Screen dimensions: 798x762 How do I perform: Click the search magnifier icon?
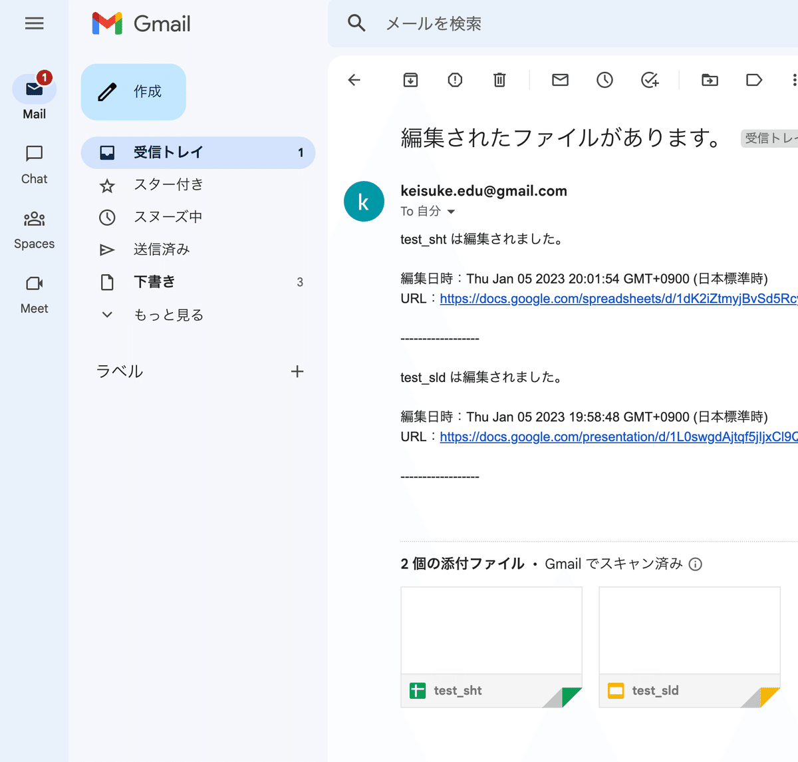(x=356, y=23)
